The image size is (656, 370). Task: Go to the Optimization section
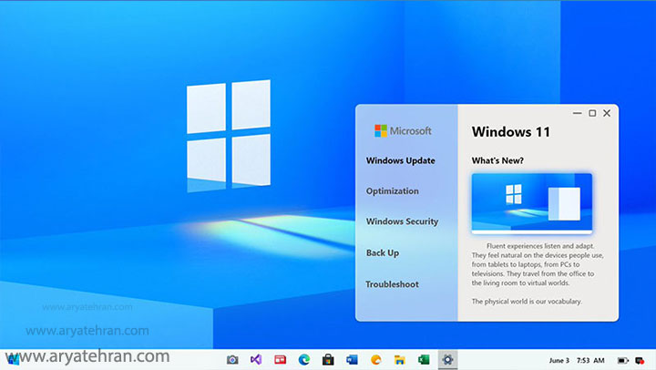point(393,191)
